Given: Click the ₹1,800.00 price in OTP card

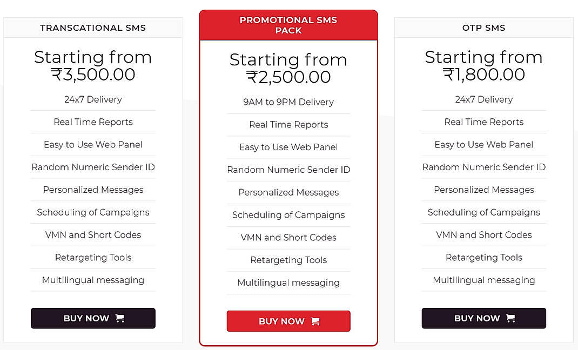Looking at the screenshot, I should 483,75.
